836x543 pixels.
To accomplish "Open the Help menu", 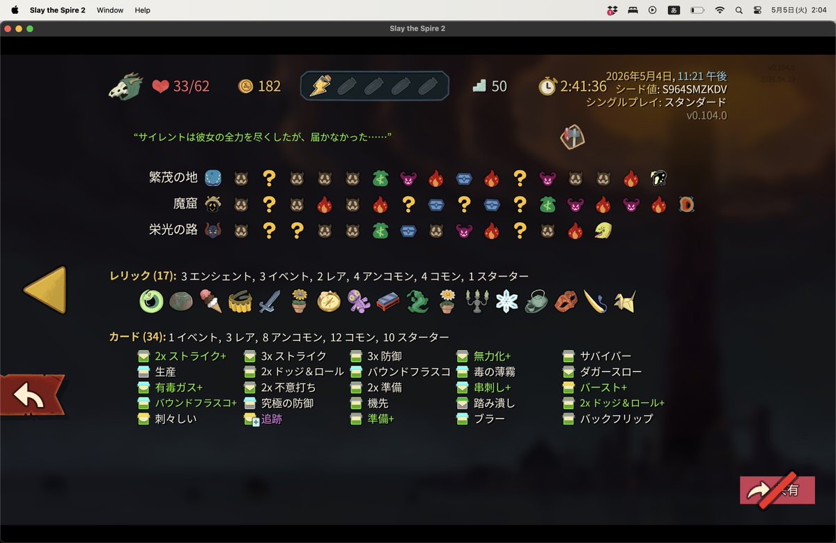I will click(142, 10).
